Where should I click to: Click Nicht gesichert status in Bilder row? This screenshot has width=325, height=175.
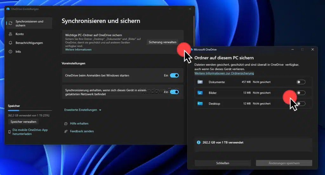point(262,93)
